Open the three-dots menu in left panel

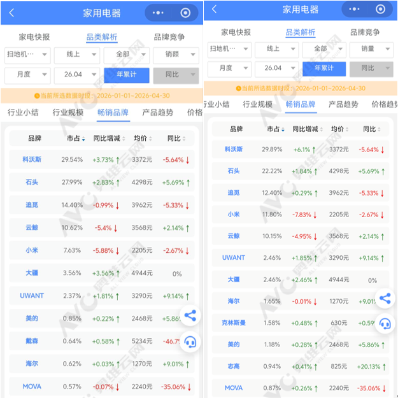(158, 13)
